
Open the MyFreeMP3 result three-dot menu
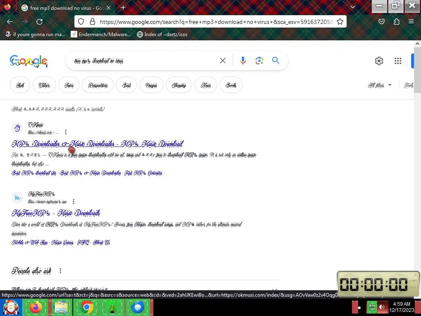[x=74, y=201]
